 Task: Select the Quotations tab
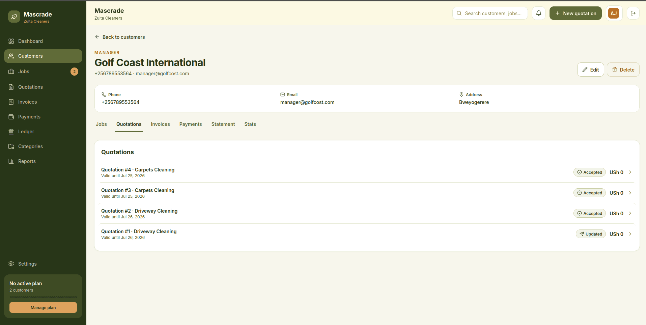(129, 124)
